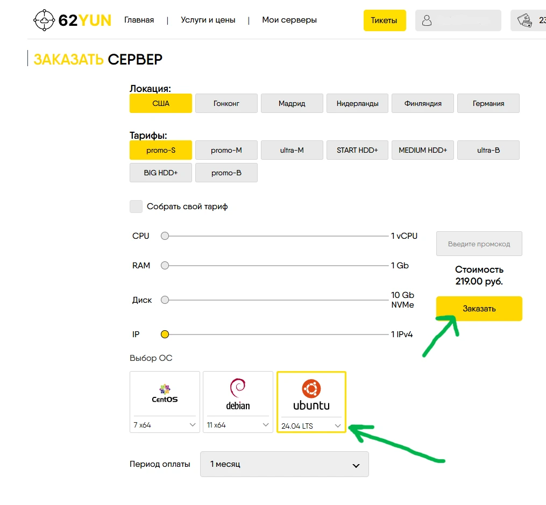Open the wallet balance icon
The height and width of the screenshot is (505, 546).
[524, 20]
